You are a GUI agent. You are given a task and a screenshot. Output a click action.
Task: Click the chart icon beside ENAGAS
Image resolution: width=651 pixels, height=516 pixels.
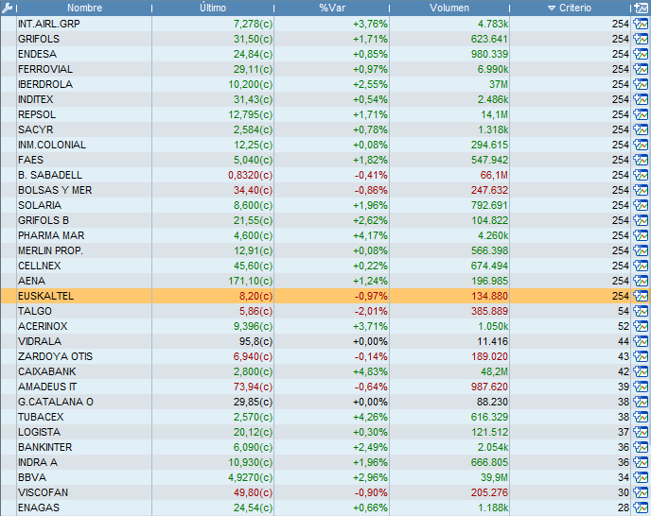(641, 507)
